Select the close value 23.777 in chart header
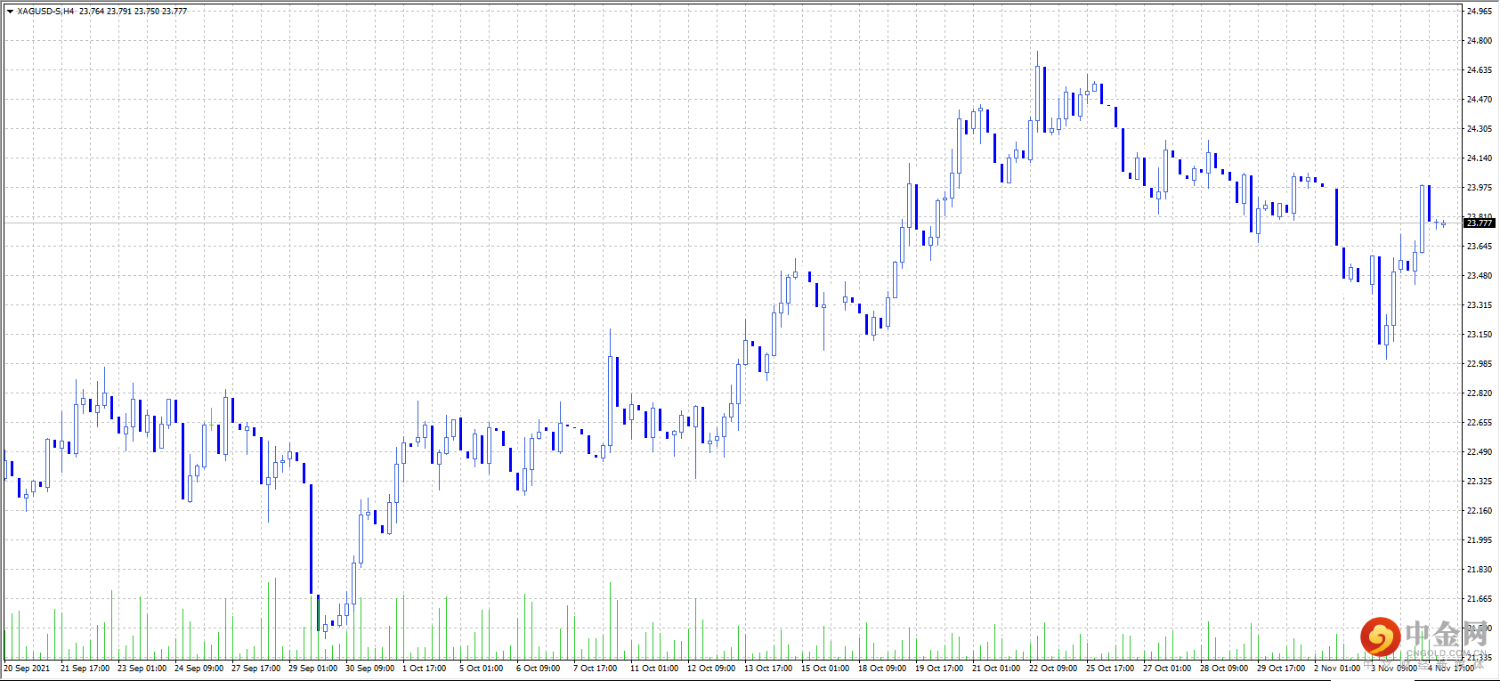1500x681 pixels. (x=174, y=12)
